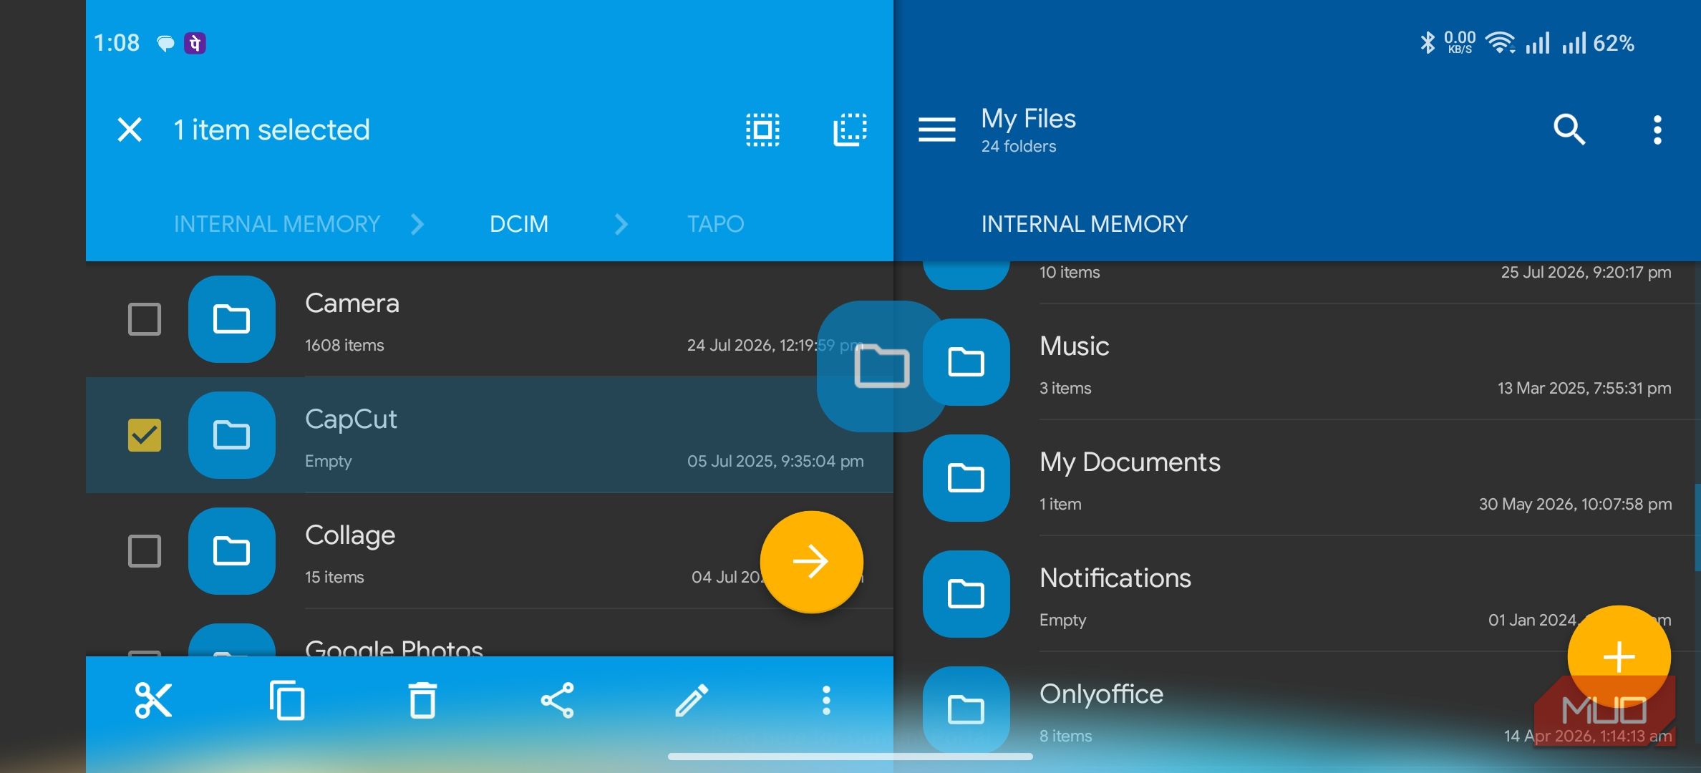Open more actions in bottom toolbar

click(x=826, y=700)
